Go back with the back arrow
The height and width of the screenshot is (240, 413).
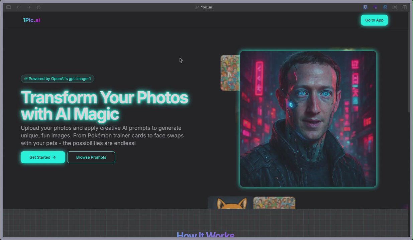[x=19, y=7]
